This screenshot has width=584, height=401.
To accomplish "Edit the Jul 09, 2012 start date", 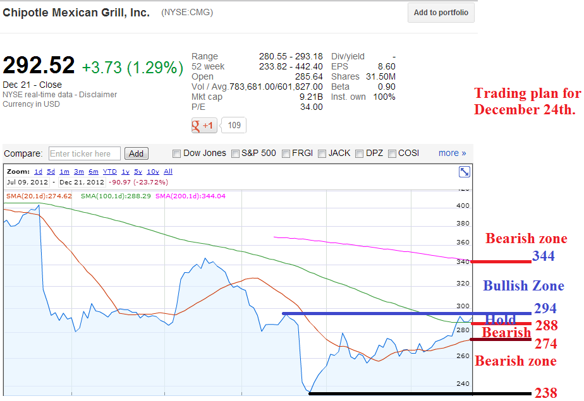I will 28,183.
